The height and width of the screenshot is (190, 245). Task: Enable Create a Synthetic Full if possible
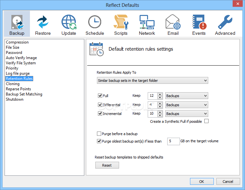click(206, 121)
